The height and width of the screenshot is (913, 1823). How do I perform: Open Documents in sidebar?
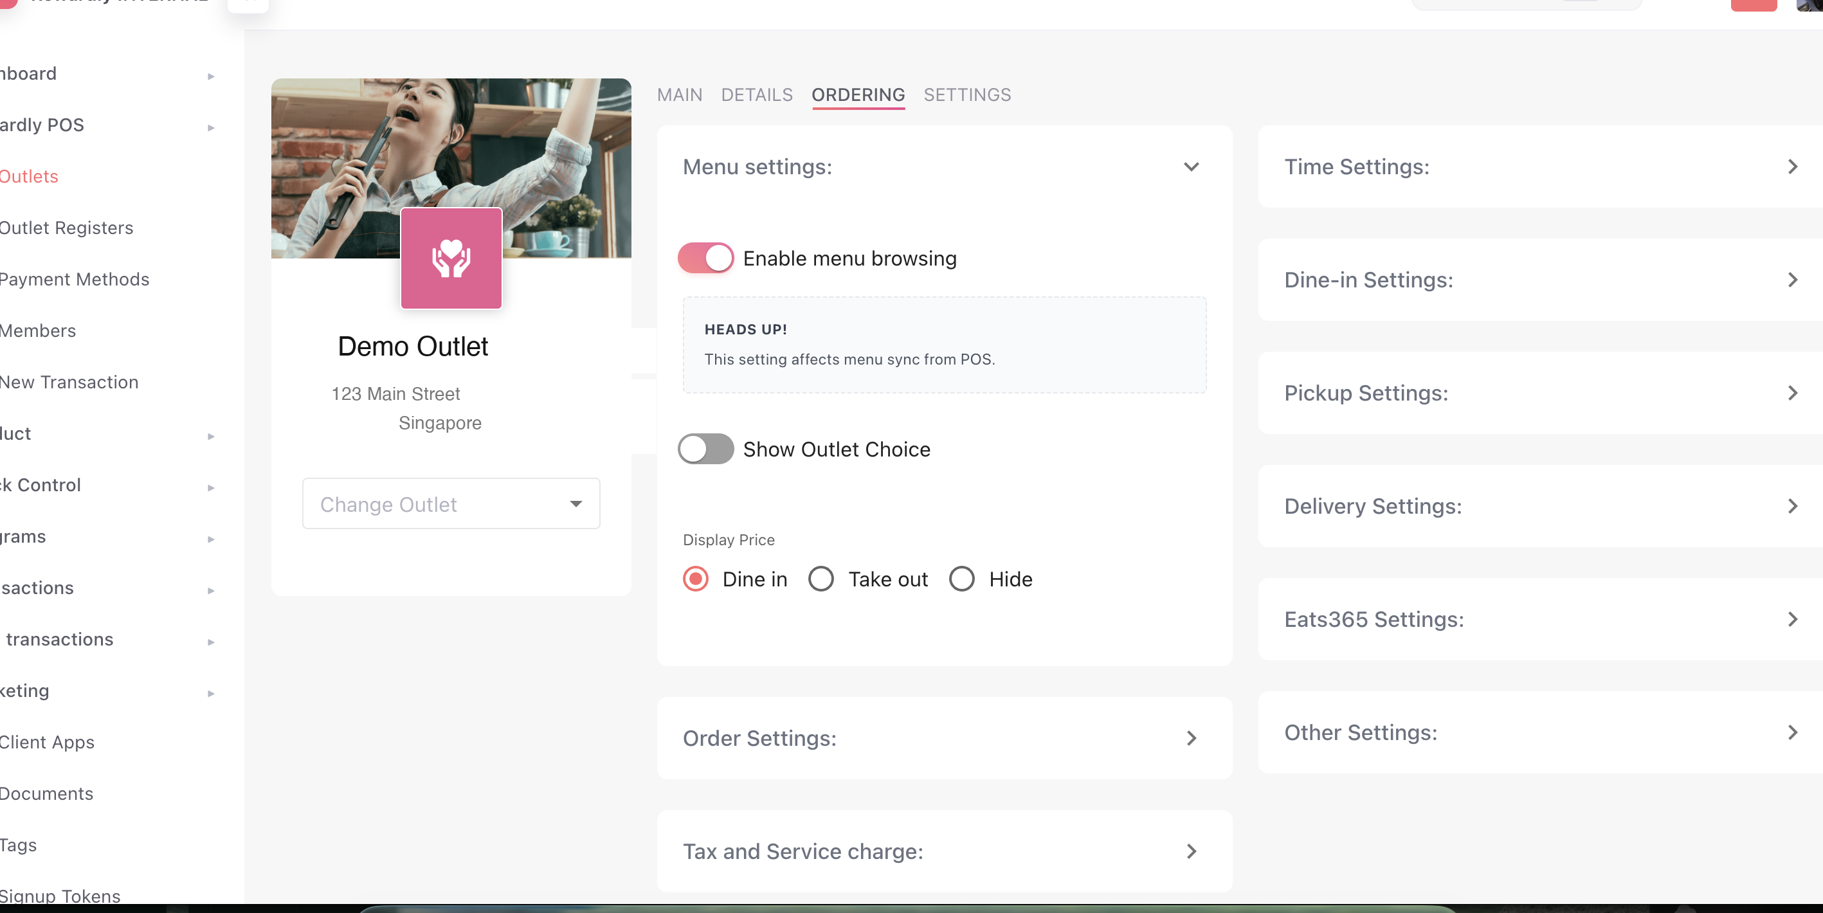coord(46,793)
